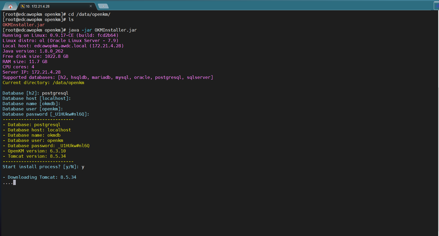Click the 'CPU cores: 4' line
Screen dimensions: 439x236
tap(18, 67)
